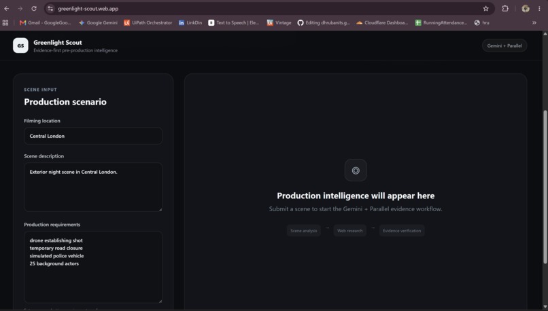Click the Scene description resize handle
This screenshot has width=548, height=311.
pyautogui.click(x=160, y=209)
